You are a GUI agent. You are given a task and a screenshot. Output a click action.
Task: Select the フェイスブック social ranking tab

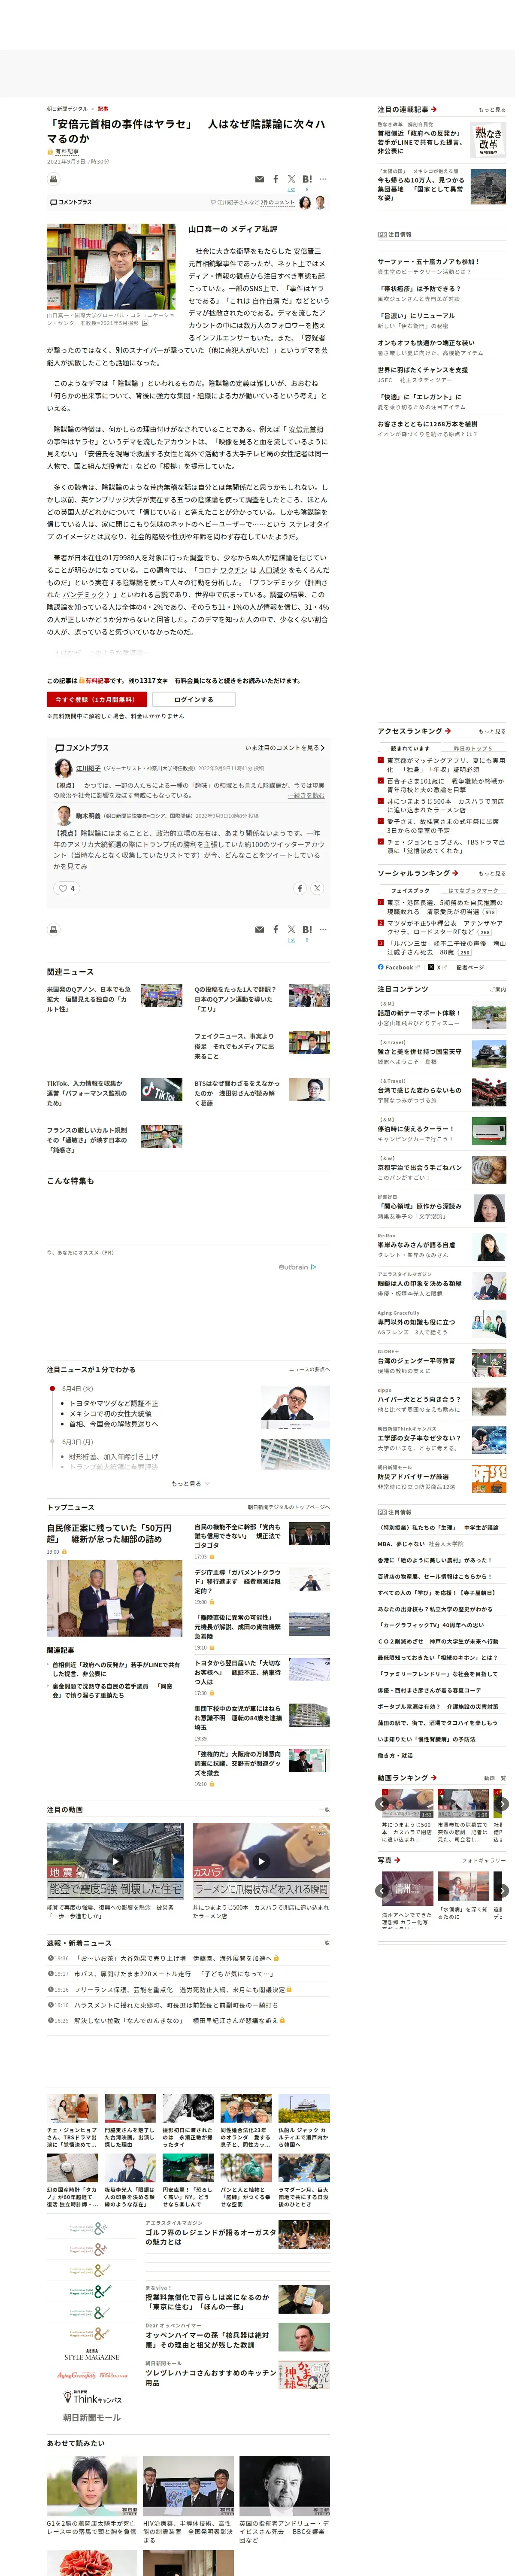(410, 890)
